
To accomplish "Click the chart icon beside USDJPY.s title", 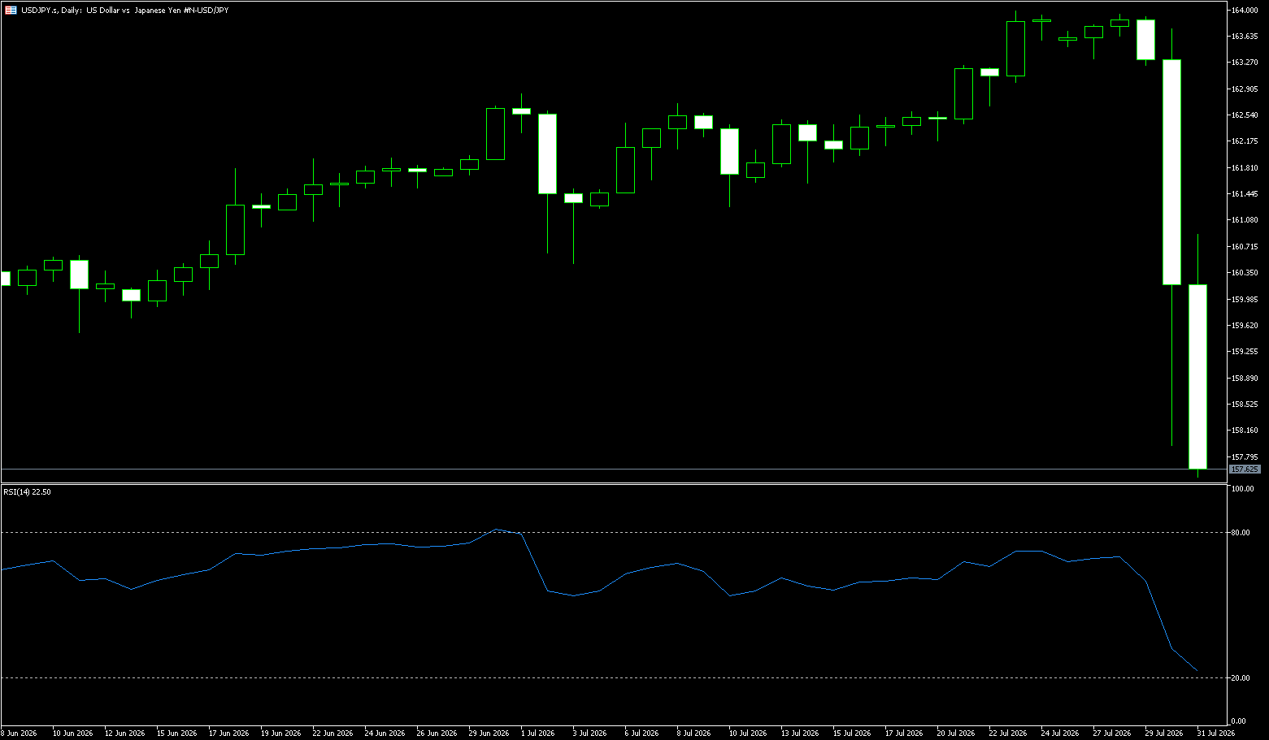I will point(11,10).
